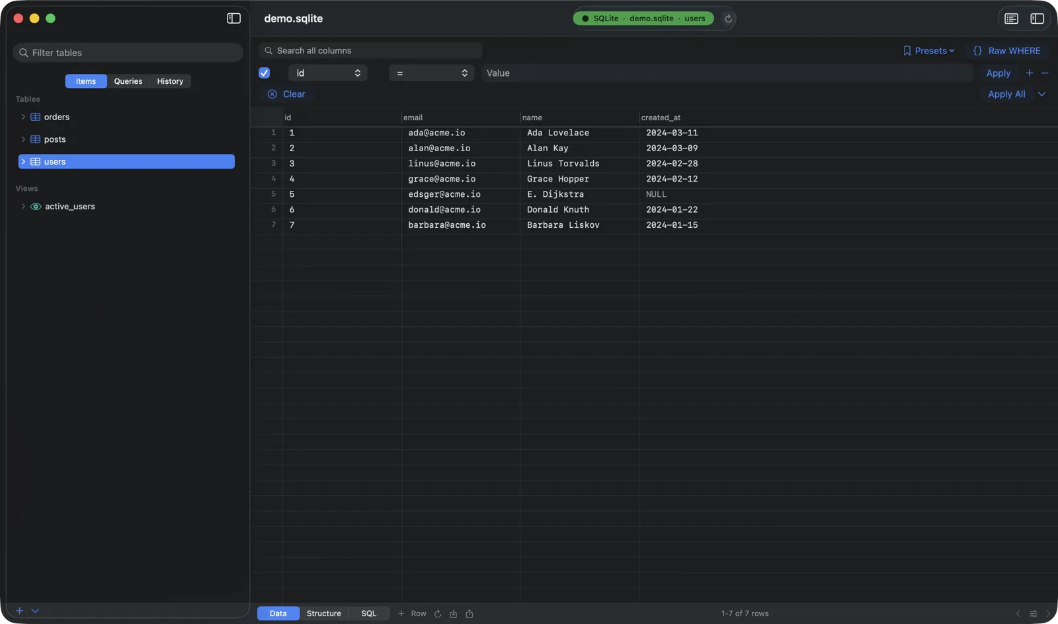
Task: Open the equals operator dropdown
Action: pos(431,73)
